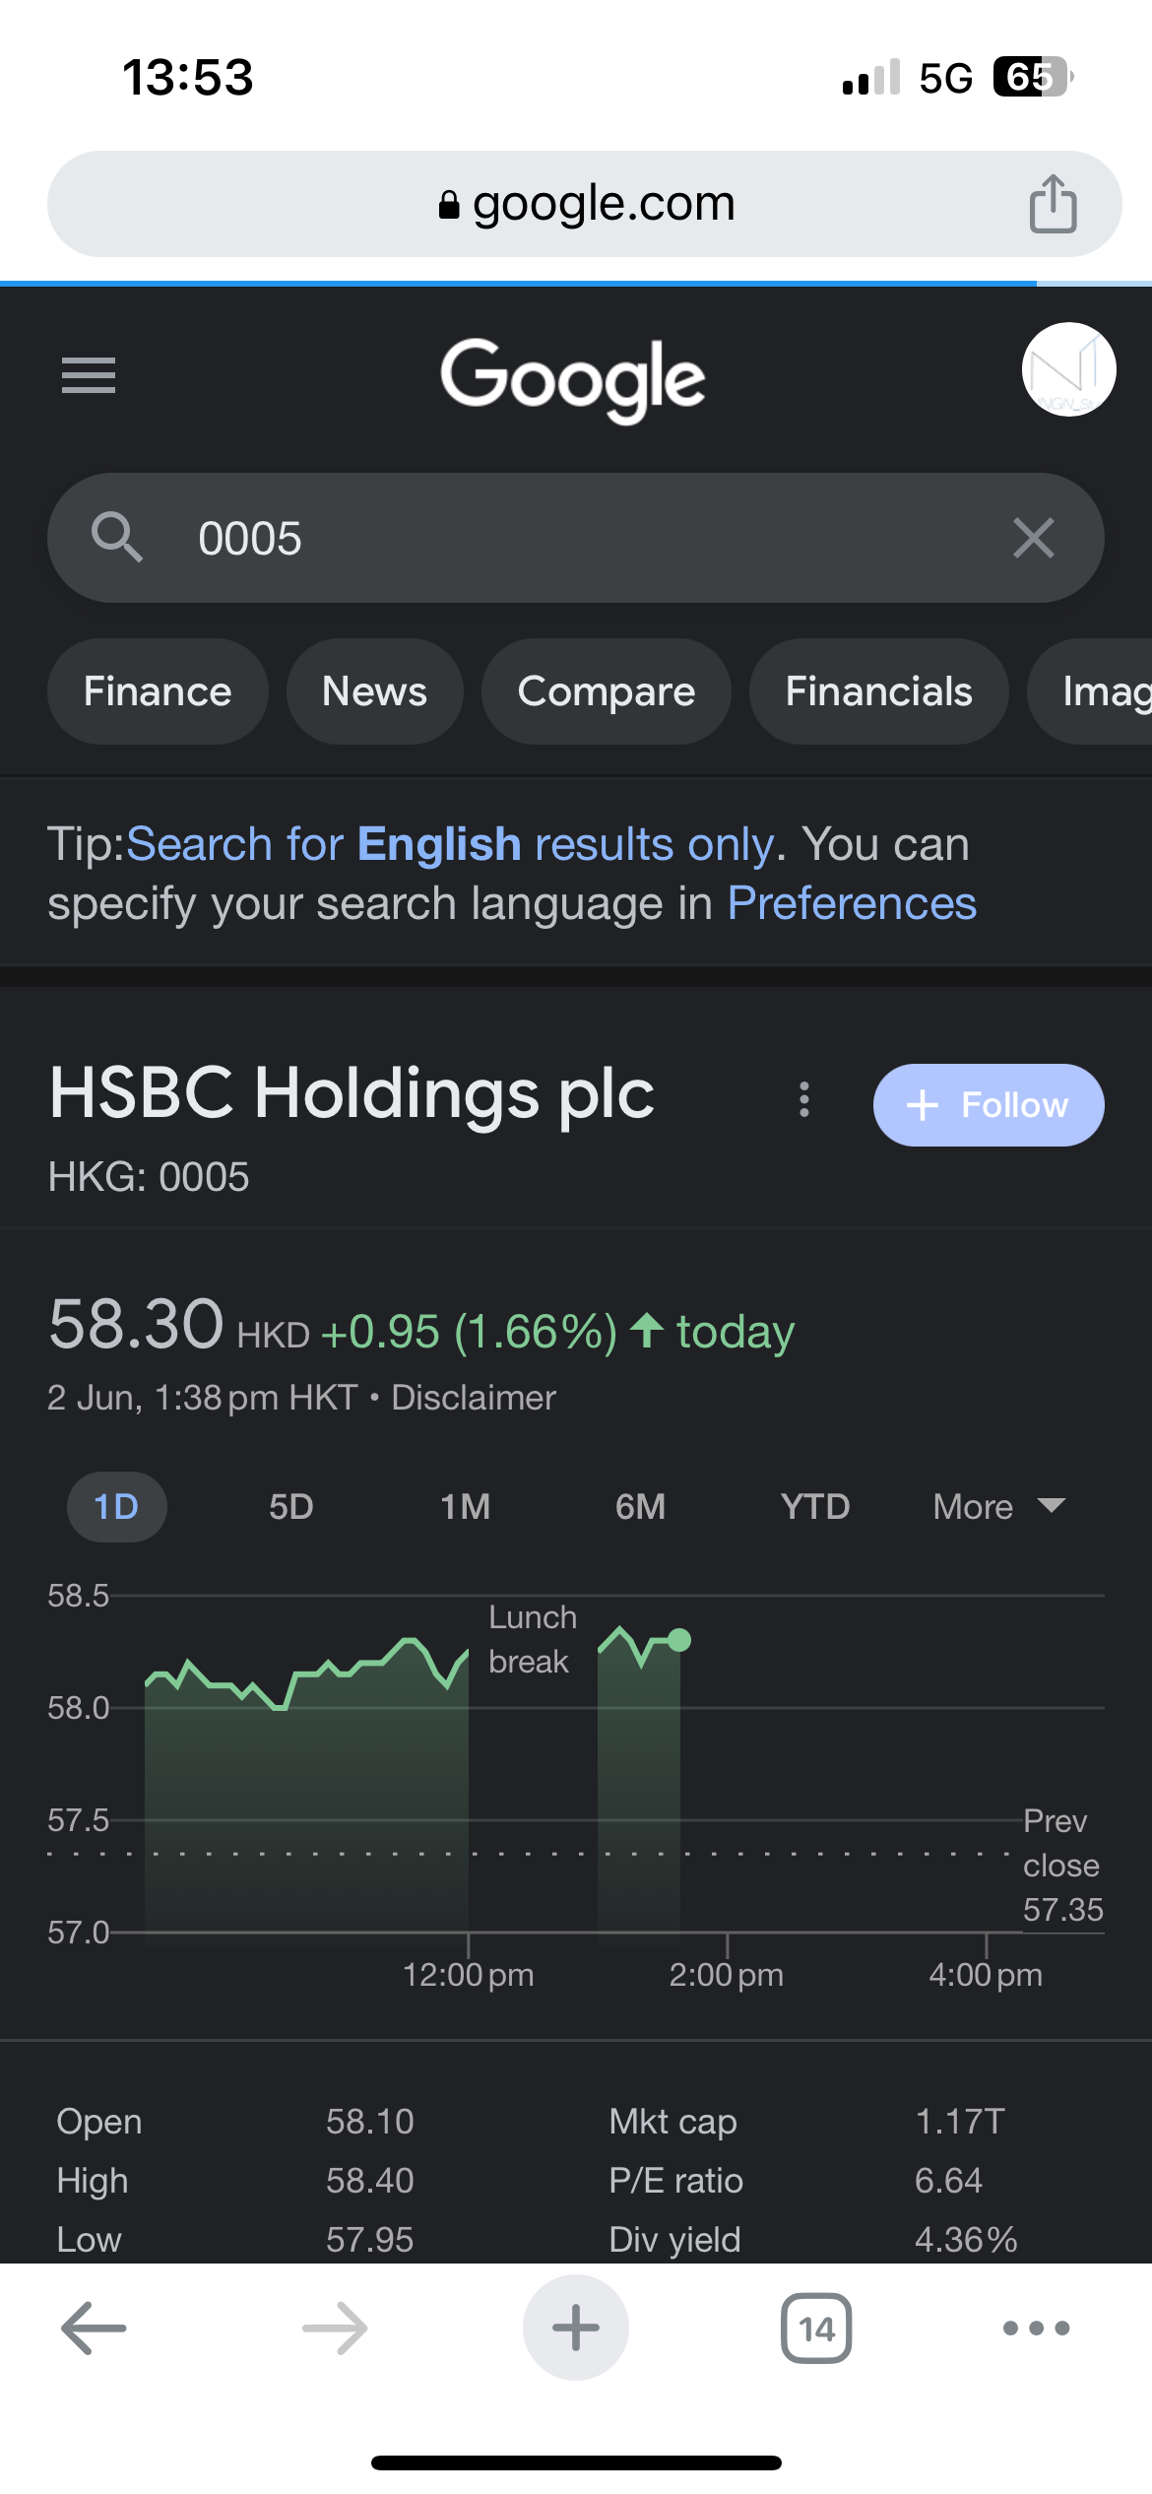This screenshot has height=2494, width=1152.
Task: Open a new tab with plus button
Action: coord(576,2328)
